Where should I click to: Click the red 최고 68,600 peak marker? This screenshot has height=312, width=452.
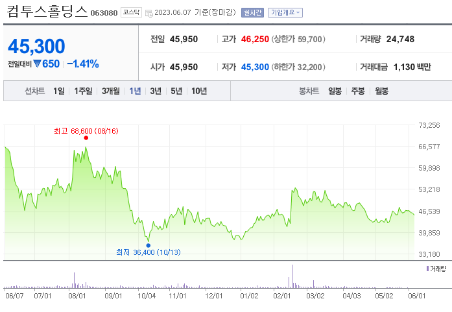click(x=86, y=138)
